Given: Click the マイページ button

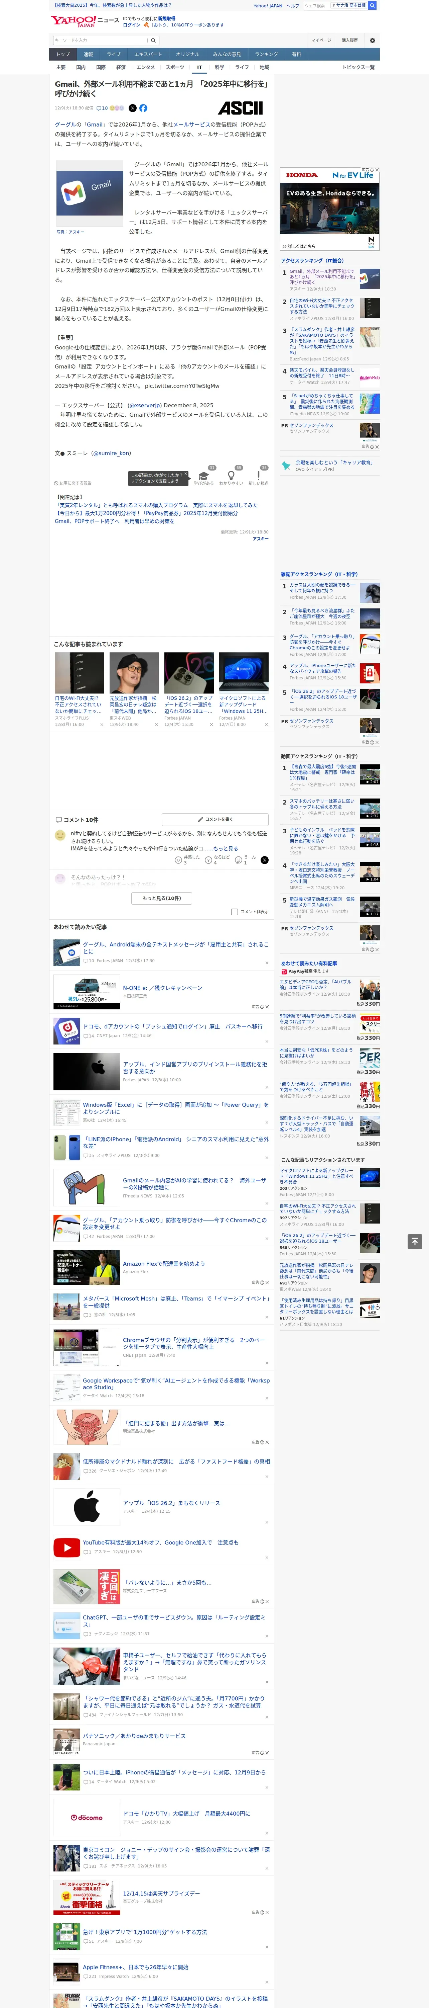Looking at the screenshot, I should tap(321, 40).
